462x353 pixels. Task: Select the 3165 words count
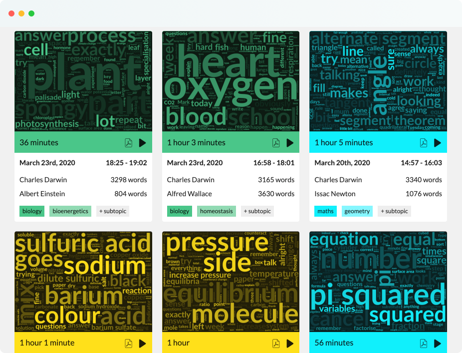pos(276,180)
